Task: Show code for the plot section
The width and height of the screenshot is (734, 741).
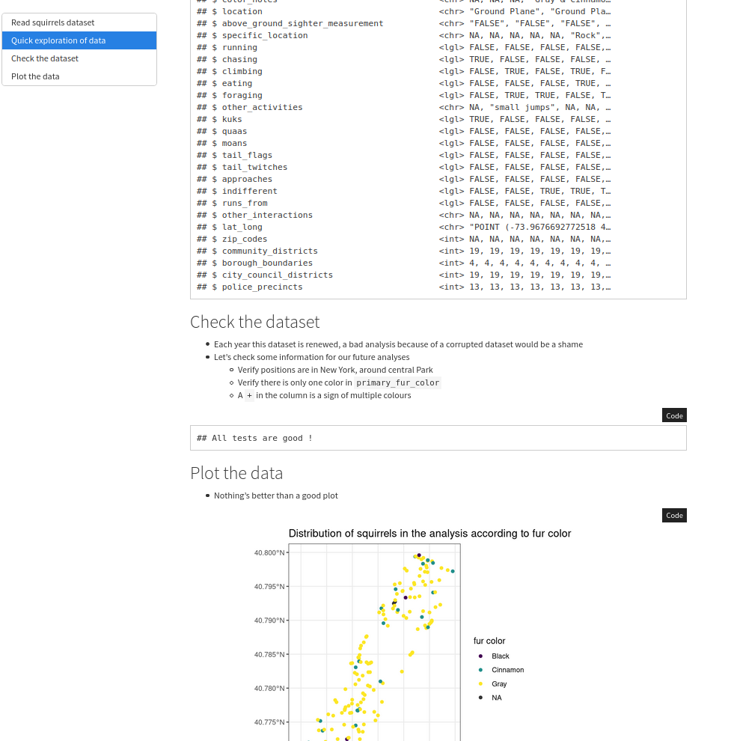Action: (674, 515)
